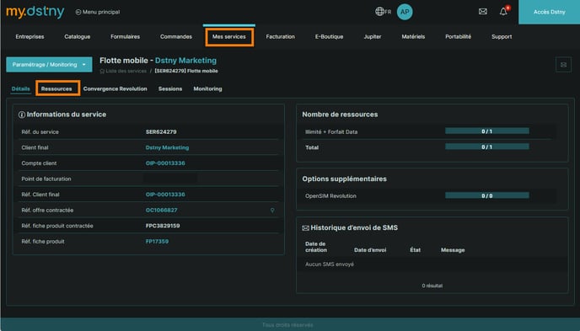Screen dimensions: 580x331
Task: Open the Commandes menu
Action: pyautogui.click(x=176, y=36)
